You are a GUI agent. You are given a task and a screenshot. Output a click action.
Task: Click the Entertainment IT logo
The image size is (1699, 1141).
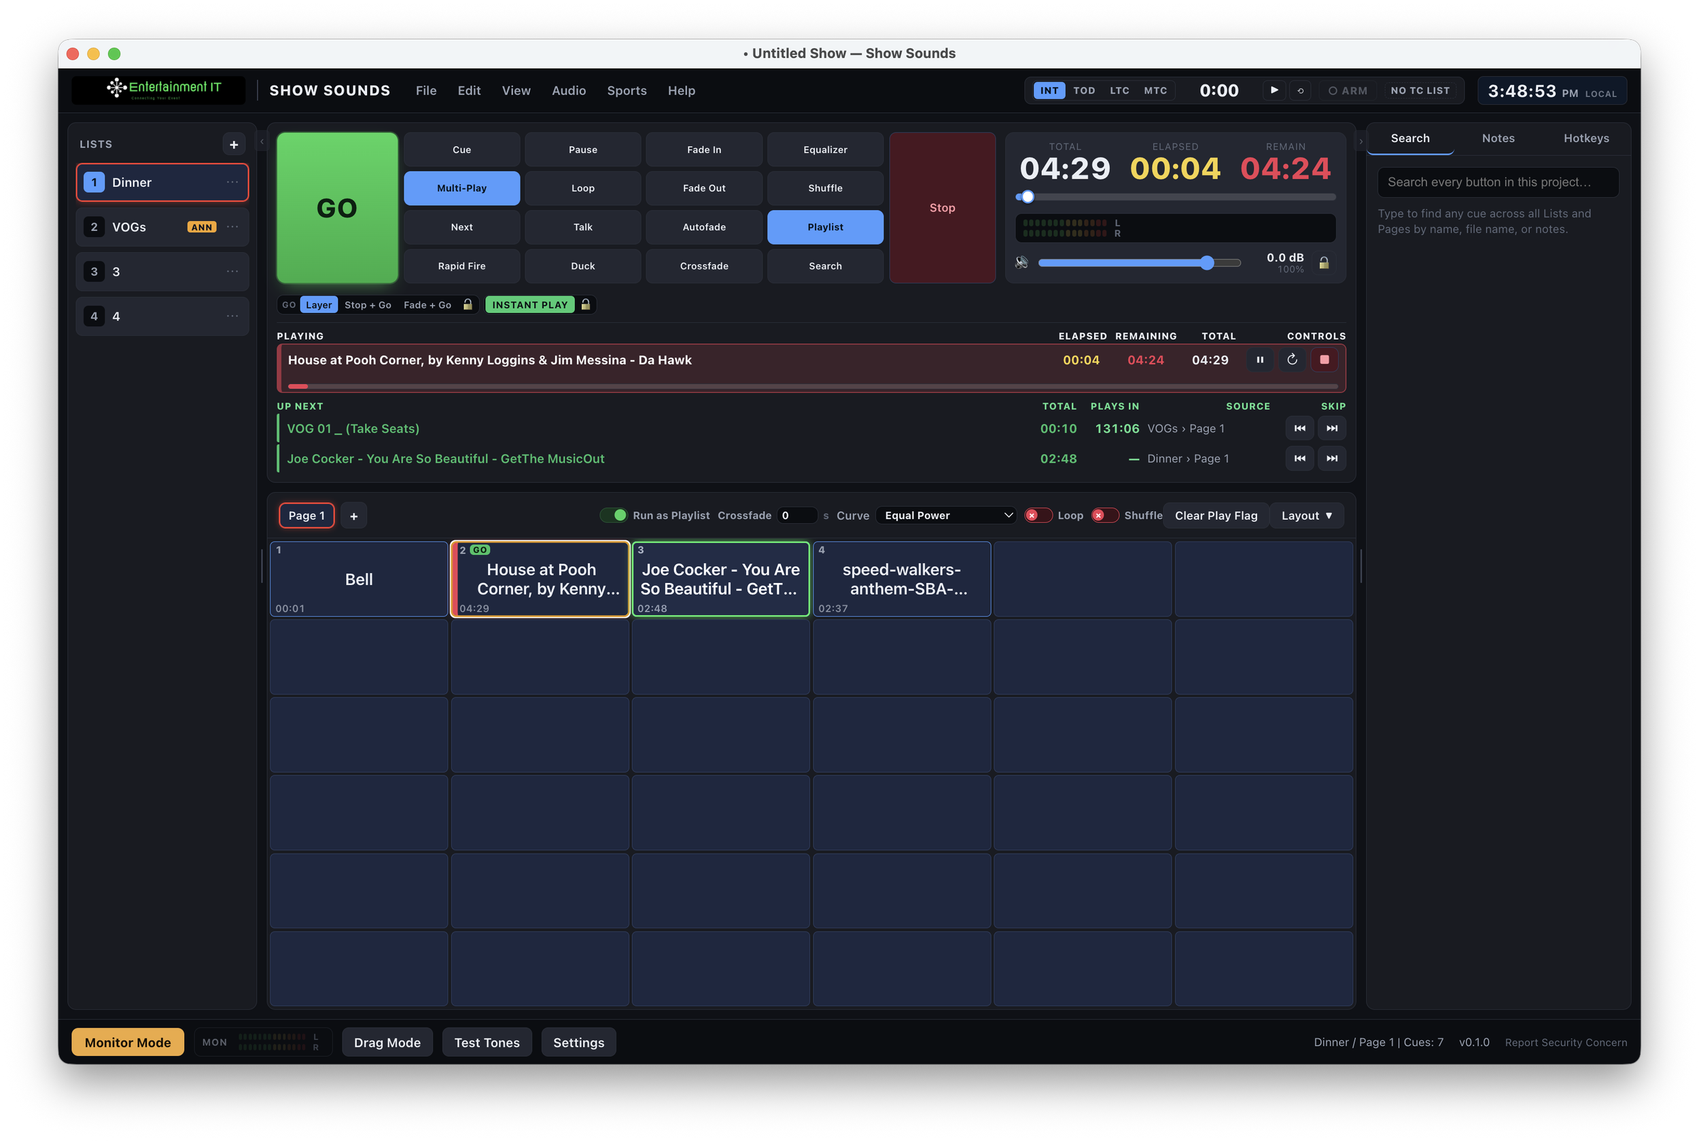pyautogui.click(x=158, y=90)
